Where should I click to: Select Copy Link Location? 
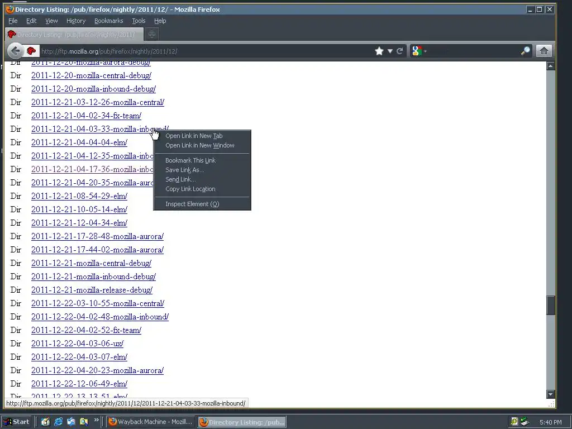pos(202,189)
